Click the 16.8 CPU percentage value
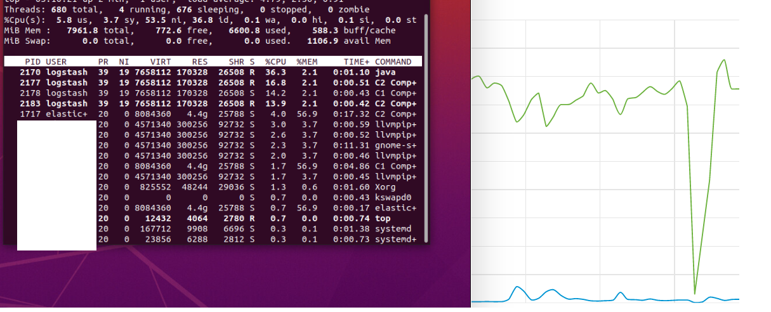771x312 pixels. click(x=275, y=82)
